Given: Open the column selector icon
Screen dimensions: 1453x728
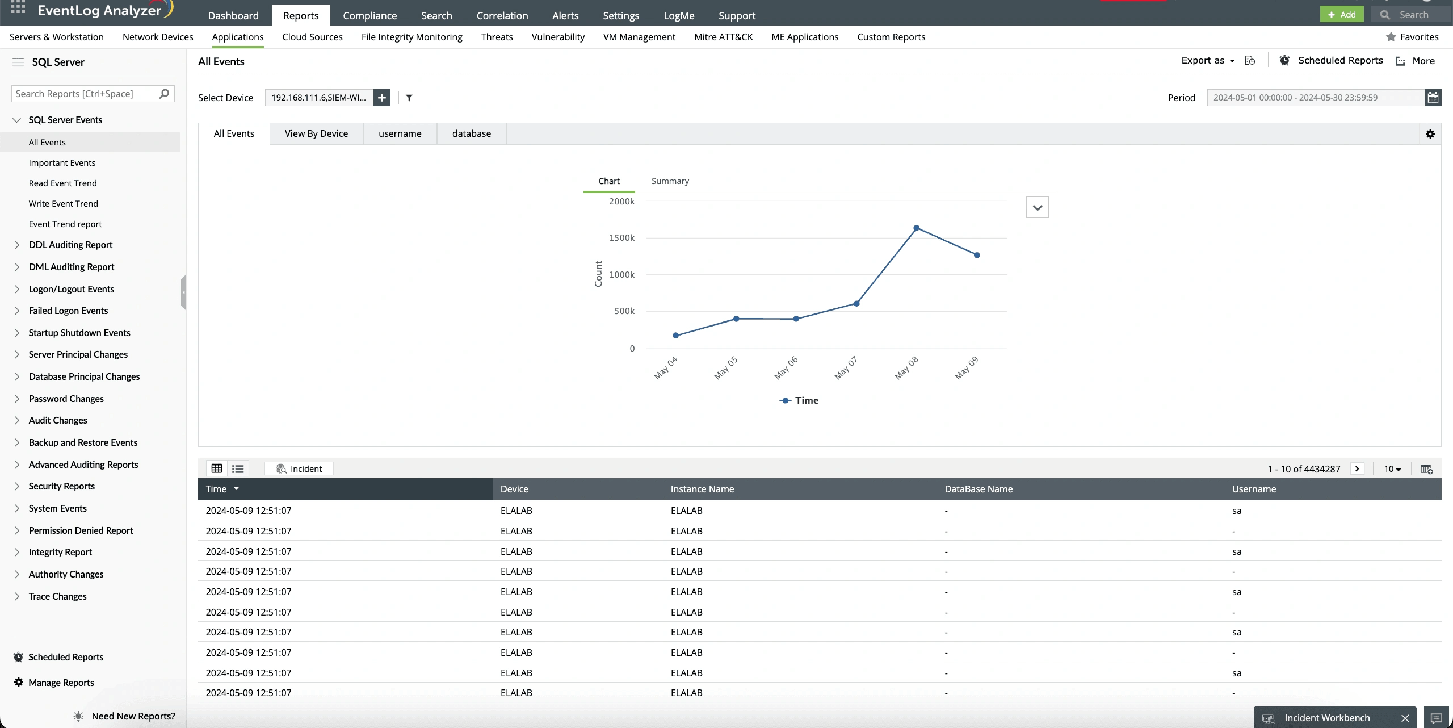Looking at the screenshot, I should point(1426,469).
